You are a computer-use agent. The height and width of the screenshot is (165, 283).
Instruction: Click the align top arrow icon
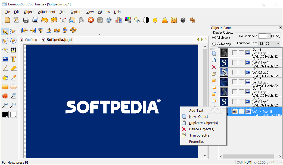(x=41, y=30)
